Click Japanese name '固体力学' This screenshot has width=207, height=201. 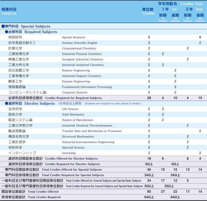click(15, 115)
